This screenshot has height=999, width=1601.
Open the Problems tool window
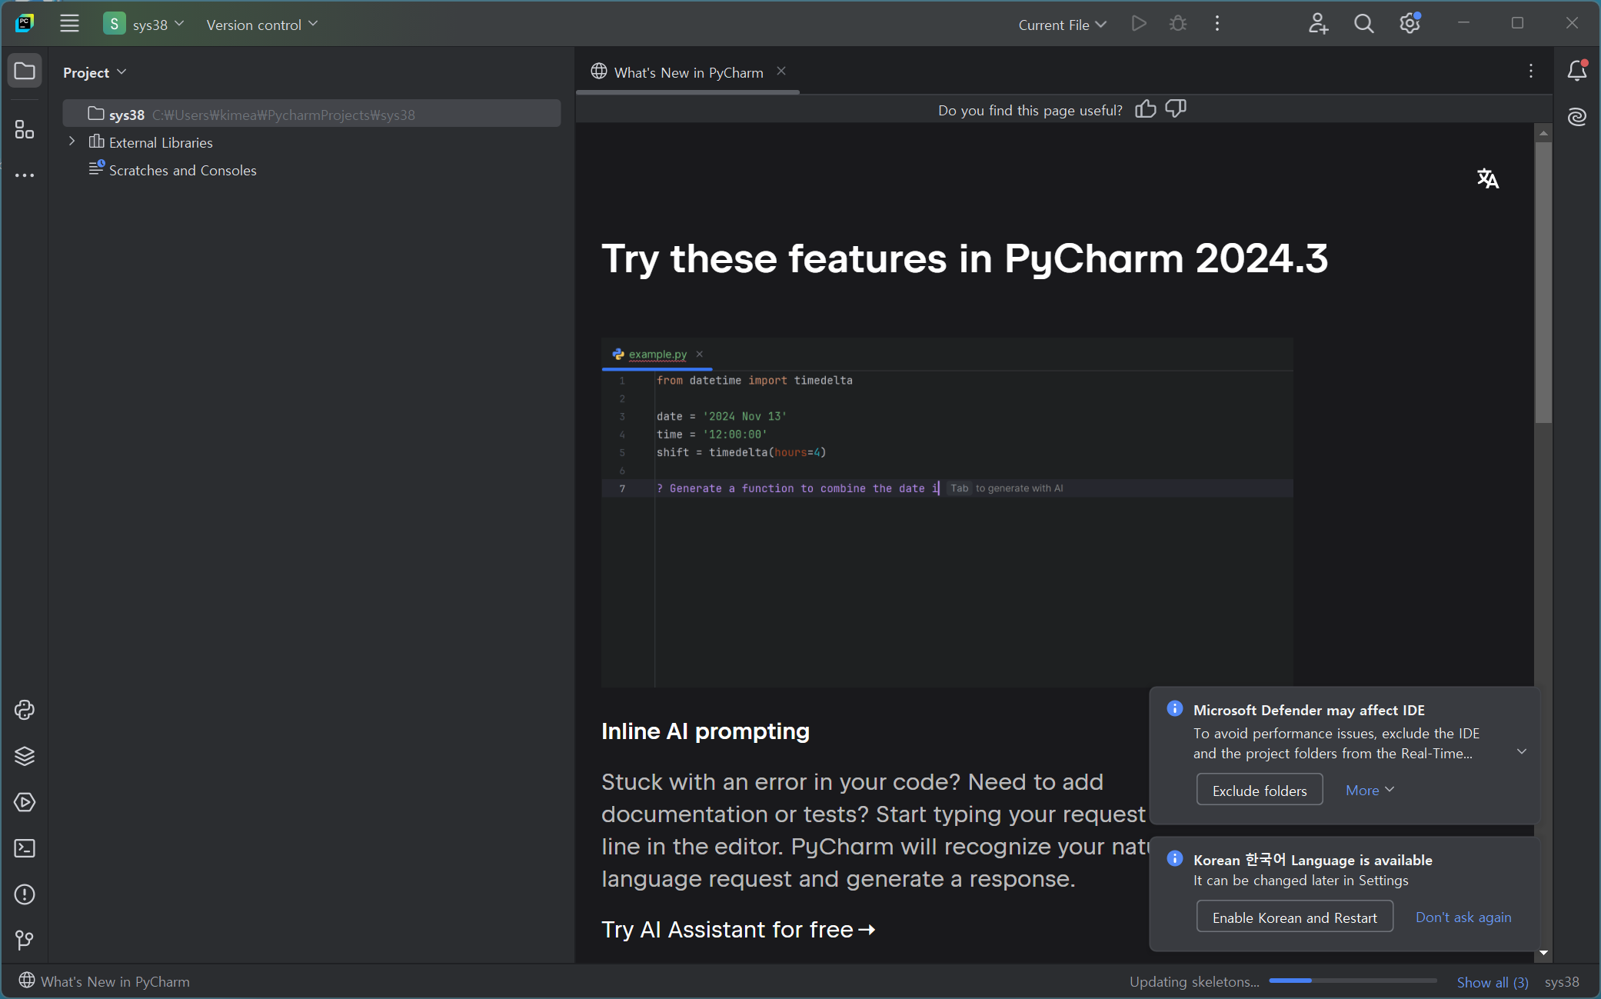pos(25,894)
